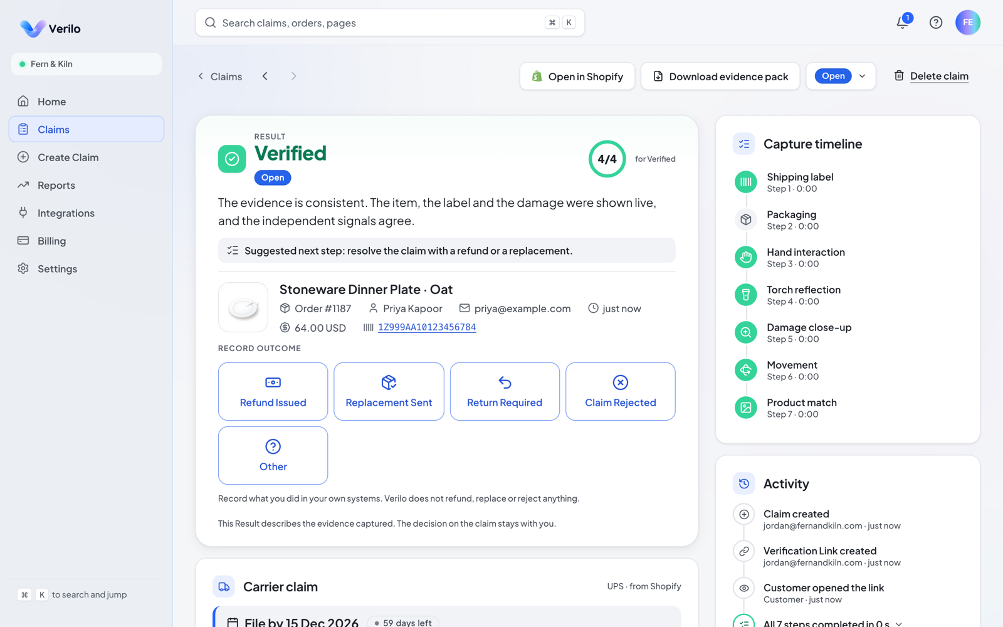Click the 4/4 score ring
1003x627 pixels.
607,159
